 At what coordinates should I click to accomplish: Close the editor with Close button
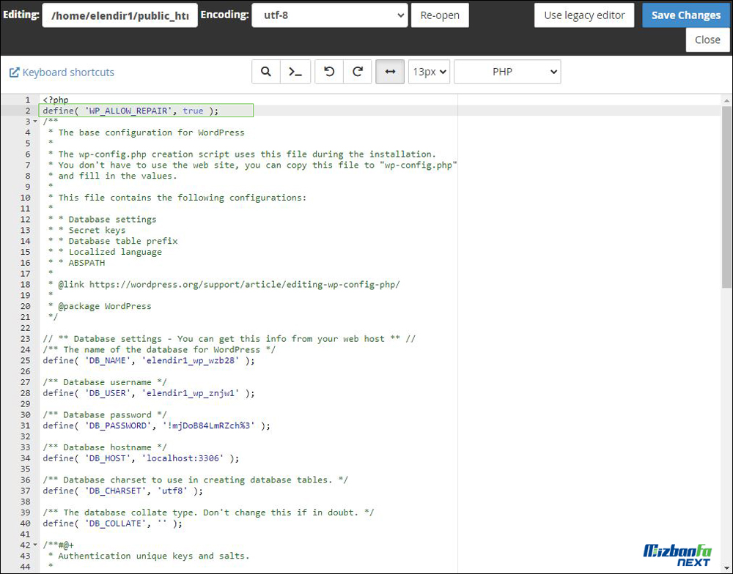point(707,40)
